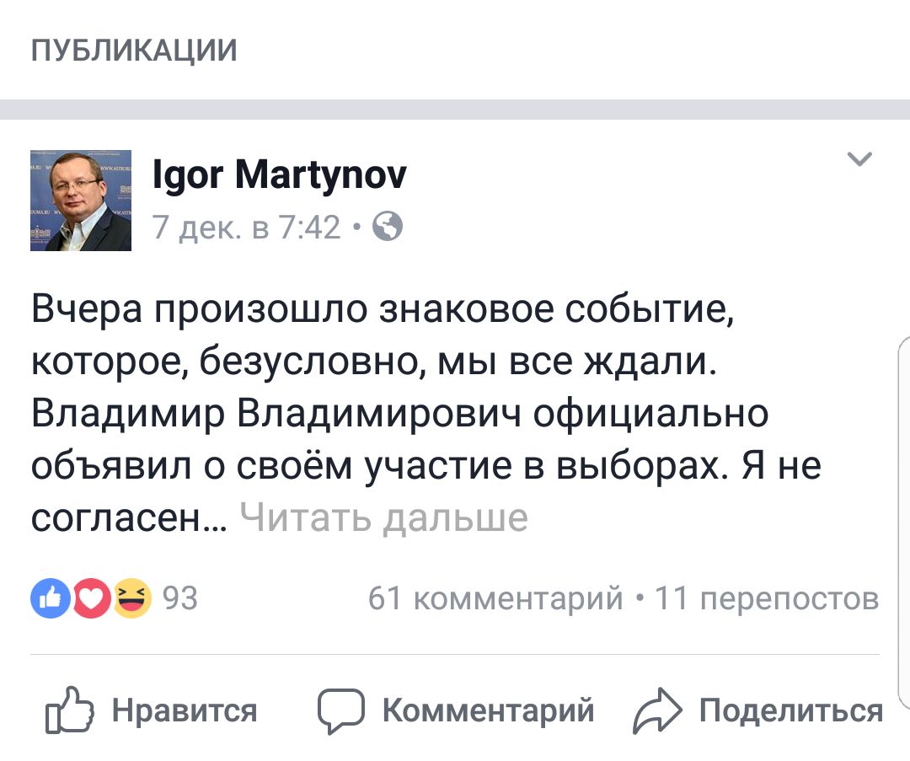Click the blue Like reaction icon
The width and height of the screenshot is (910, 761).
coord(50,598)
